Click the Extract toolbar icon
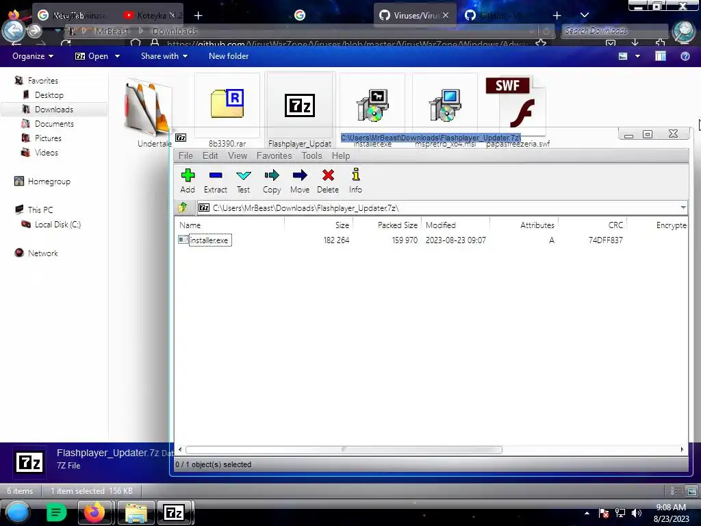This screenshot has width=701, height=526. click(x=216, y=181)
